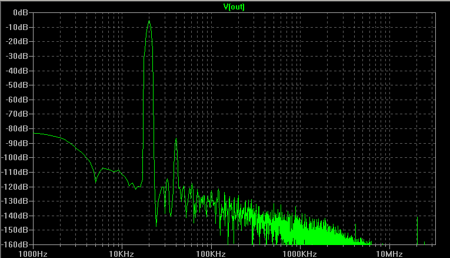Click the -50dB axis label
The image size is (450, 258).
coord(17,85)
